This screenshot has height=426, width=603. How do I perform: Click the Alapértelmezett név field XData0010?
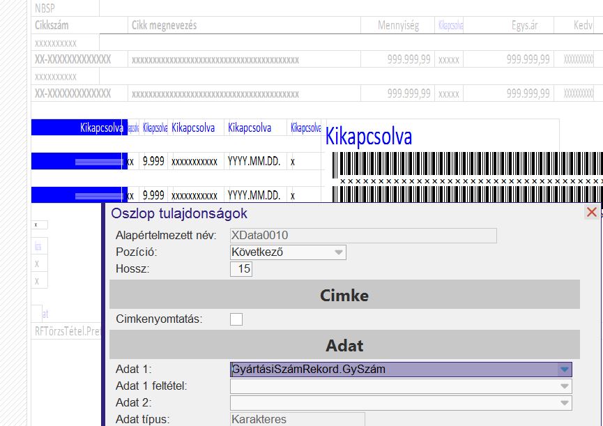363,235
